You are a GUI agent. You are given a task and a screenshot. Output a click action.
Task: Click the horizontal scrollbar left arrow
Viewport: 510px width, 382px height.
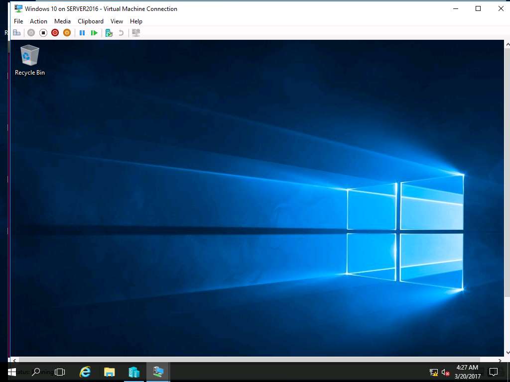tap(14, 360)
